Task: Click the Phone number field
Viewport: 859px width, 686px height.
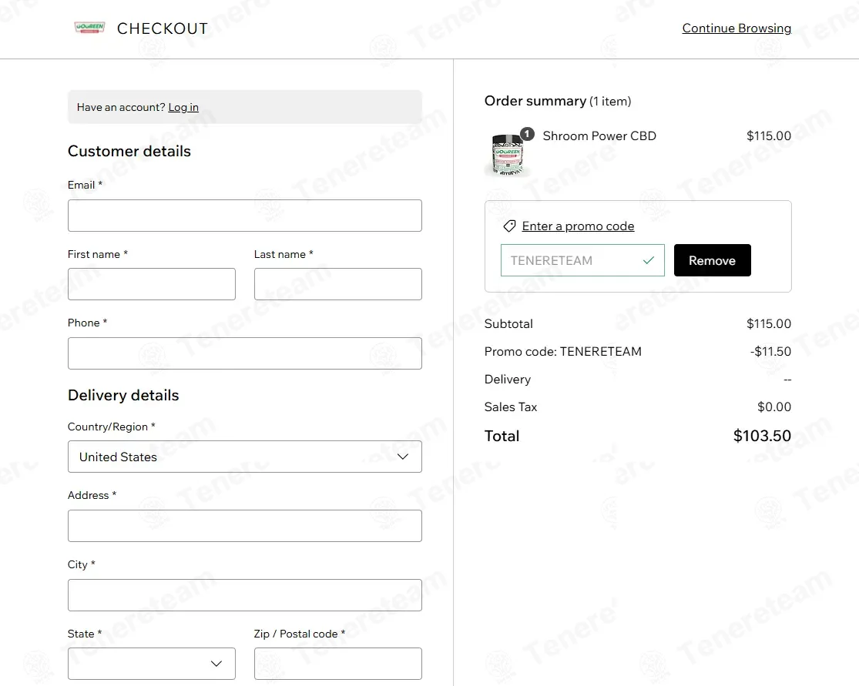Action: (x=245, y=353)
